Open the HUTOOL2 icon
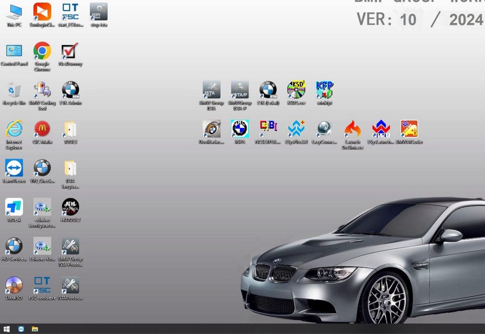This screenshot has height=334, width=485. 70,211
